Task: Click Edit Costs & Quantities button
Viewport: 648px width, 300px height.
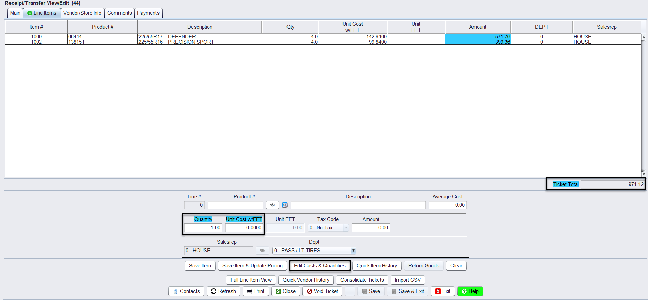Action: 319,266
